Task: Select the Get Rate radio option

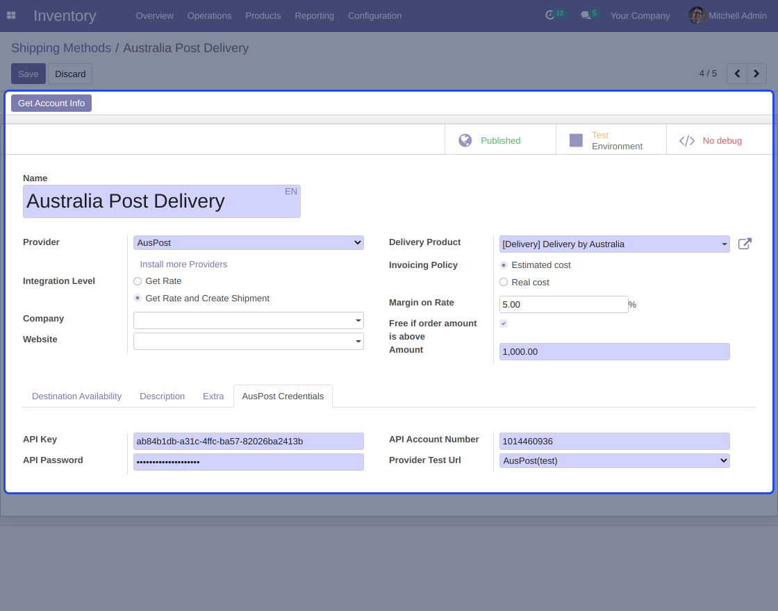Action: click(138, 281)
